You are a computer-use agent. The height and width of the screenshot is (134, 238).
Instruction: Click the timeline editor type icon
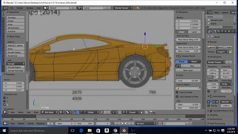(6, 124)
